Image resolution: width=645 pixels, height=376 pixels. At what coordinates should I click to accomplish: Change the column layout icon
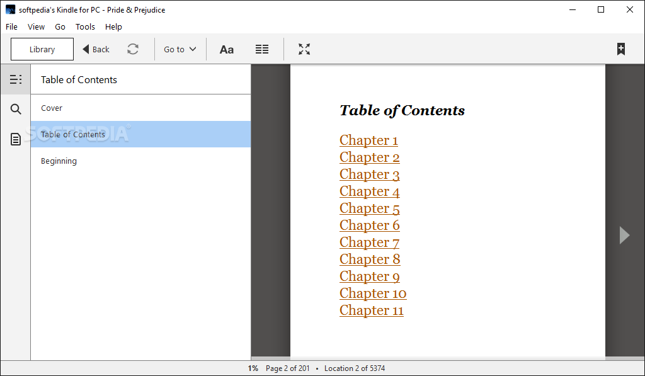point(262,49)
